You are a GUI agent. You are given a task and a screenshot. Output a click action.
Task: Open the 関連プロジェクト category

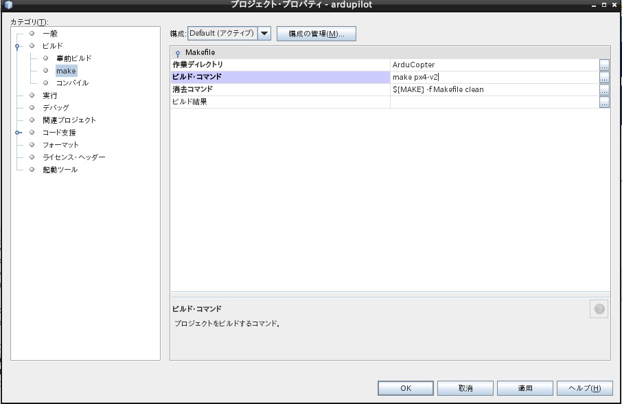pyautogui.click(x=69, y=120)
